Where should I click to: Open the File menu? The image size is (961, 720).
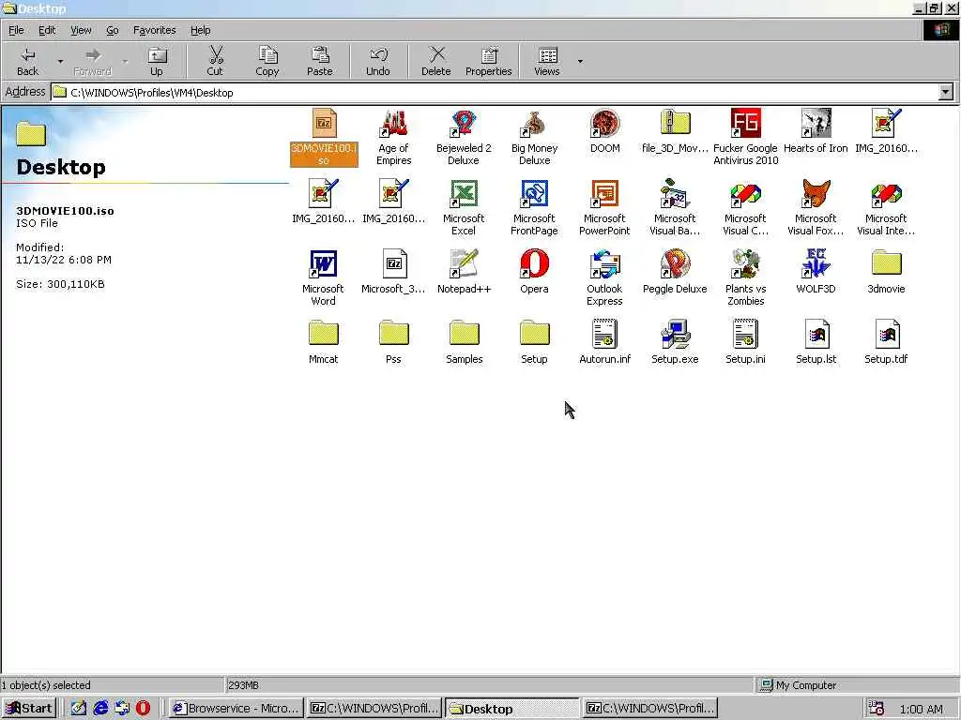click(x=16, y=30)
